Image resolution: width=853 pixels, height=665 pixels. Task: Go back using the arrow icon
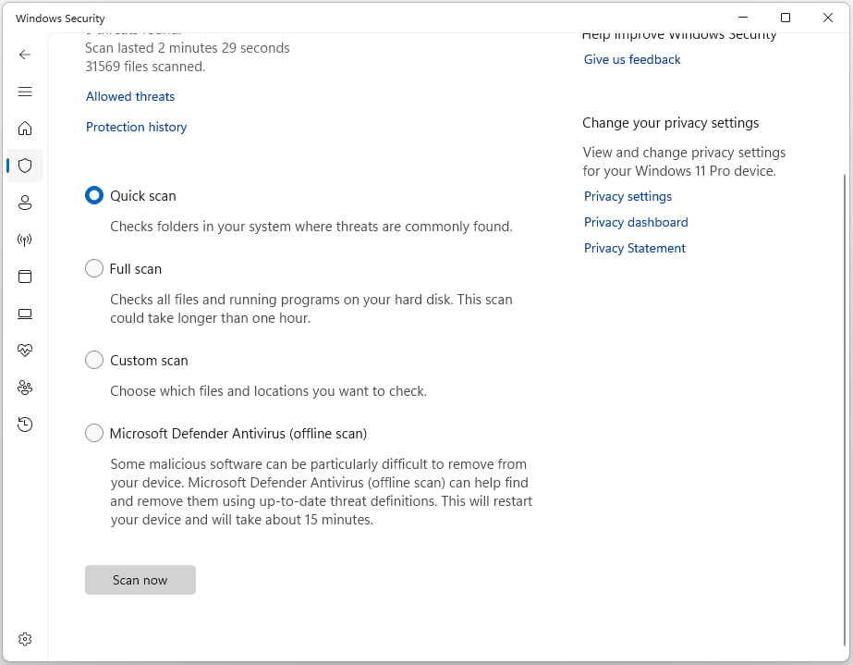(x=25, y=55)
